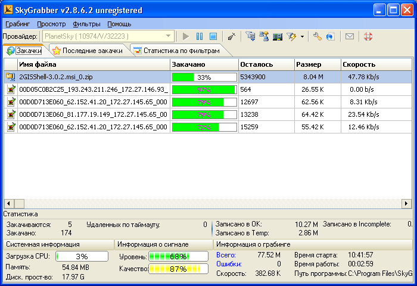
Task: Click the Загрузка CPU 3% bar
Action: click(x=82, y=256)
